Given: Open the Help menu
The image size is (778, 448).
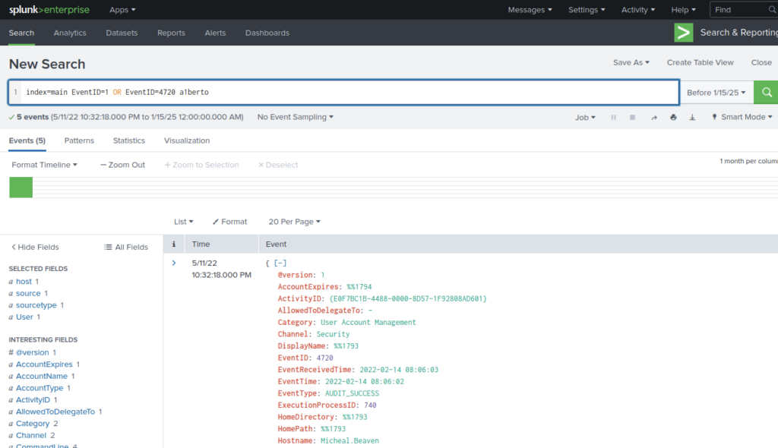Looking at the screenshot, I should click(683, 10).
